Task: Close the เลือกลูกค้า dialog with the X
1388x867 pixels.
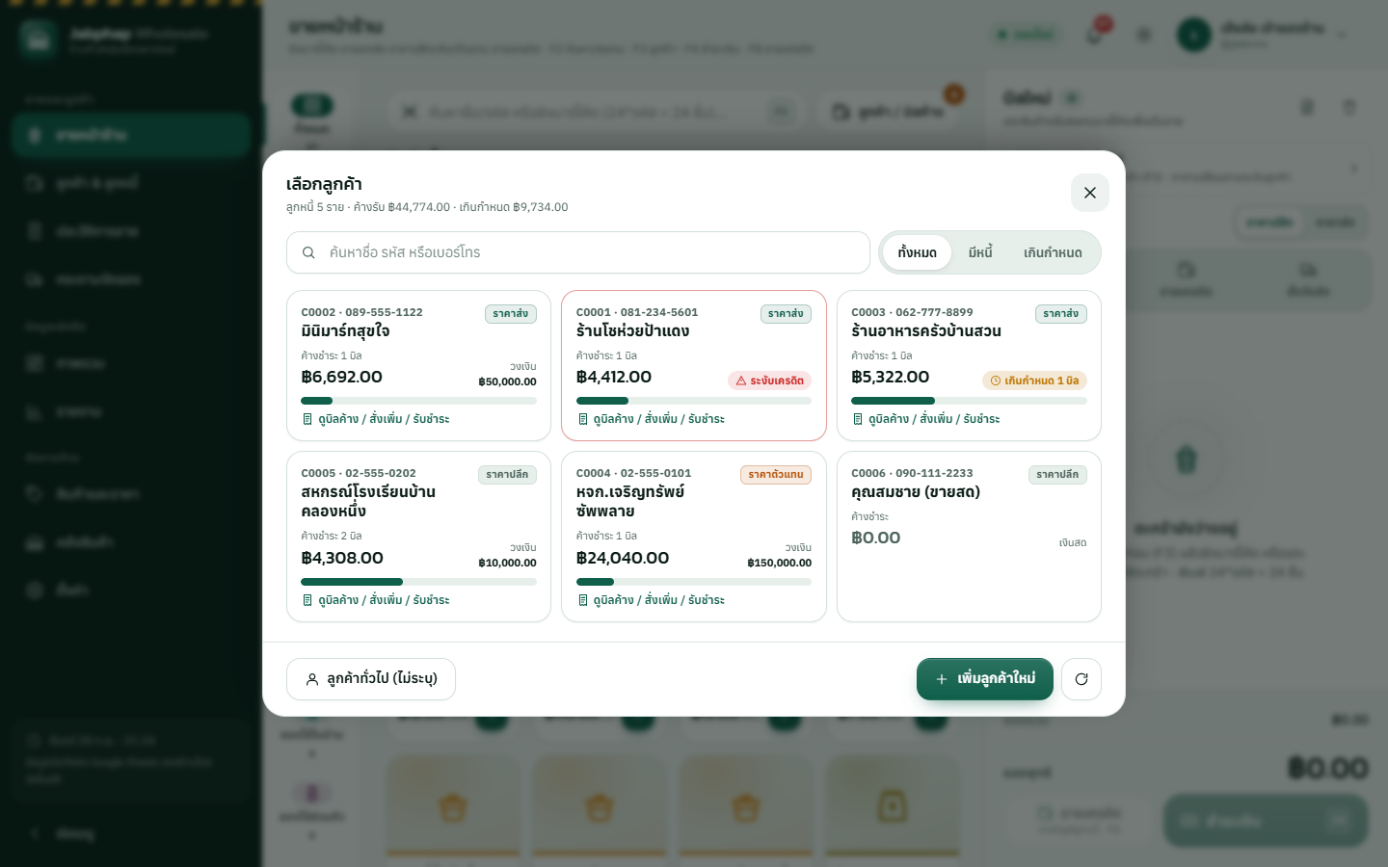Action: (x=1090, y=193)
